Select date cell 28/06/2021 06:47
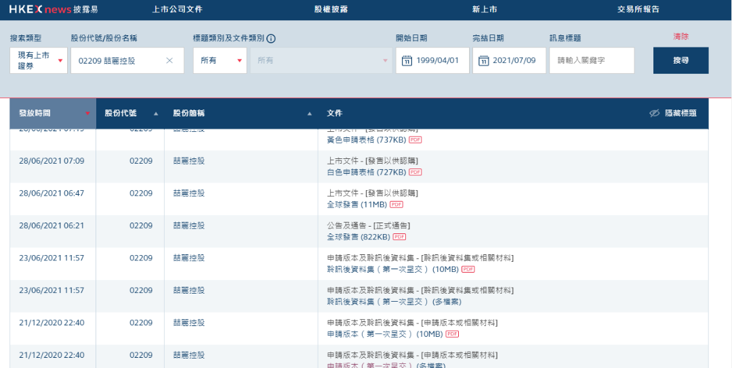 52,193
